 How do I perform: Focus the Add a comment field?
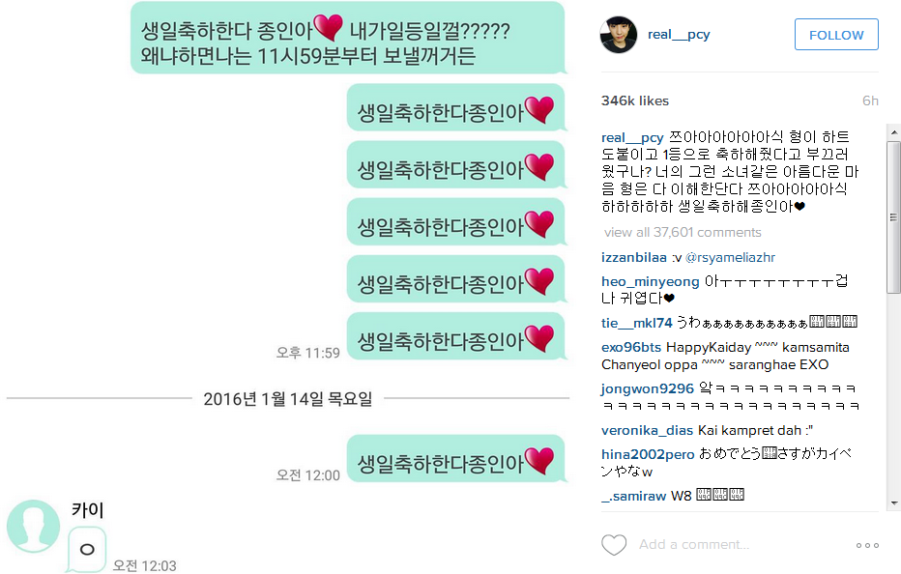pos(694,545)
